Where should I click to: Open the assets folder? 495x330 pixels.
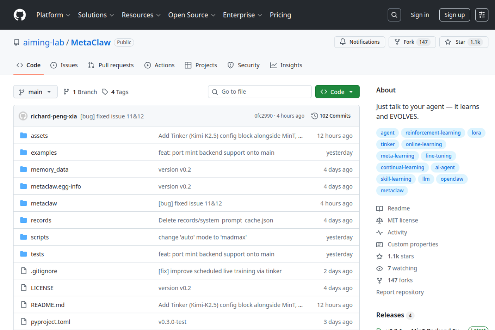(x=39, y=136)
